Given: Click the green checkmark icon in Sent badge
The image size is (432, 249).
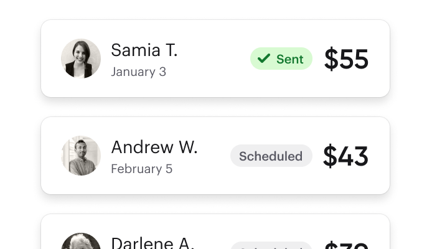Looking at the screenshot, I should coord(264,59).
